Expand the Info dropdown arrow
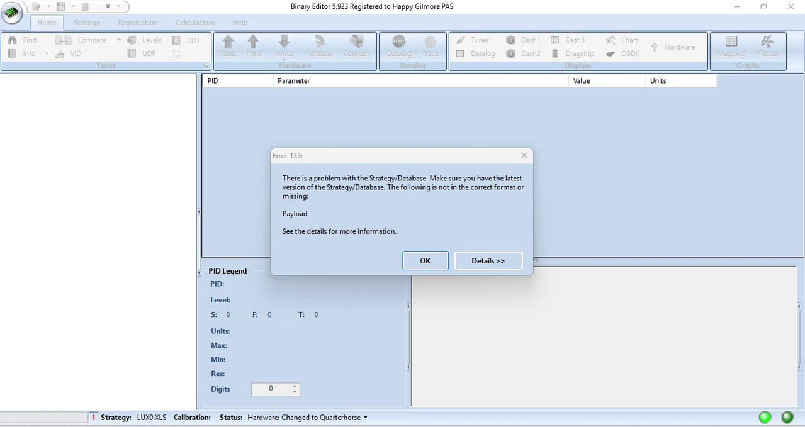The image size is (805, 427). point(47,54)
